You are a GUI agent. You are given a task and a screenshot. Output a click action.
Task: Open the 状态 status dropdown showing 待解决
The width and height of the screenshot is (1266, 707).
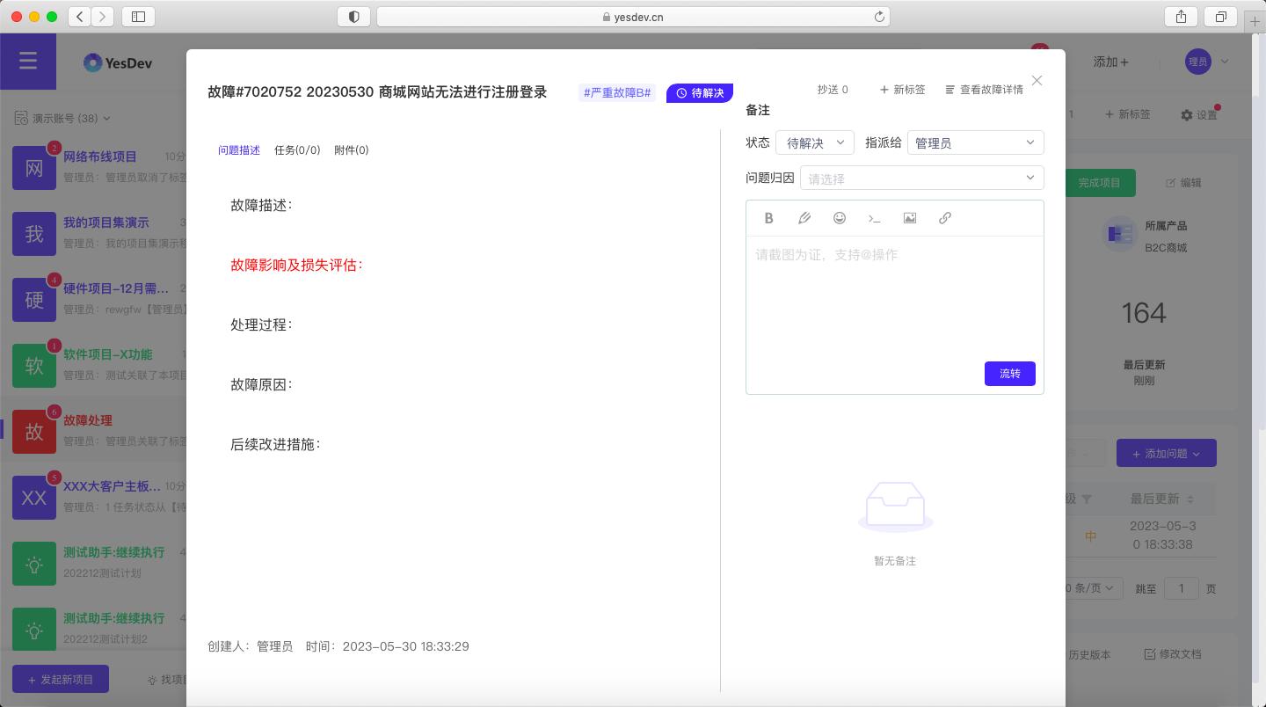pos(814,142)
